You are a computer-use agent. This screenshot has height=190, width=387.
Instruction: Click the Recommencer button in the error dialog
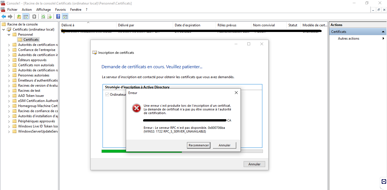[198, 145]
